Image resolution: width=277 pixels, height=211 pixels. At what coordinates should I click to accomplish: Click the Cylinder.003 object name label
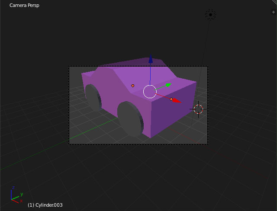pyautogui.click(x=45, y=205)
